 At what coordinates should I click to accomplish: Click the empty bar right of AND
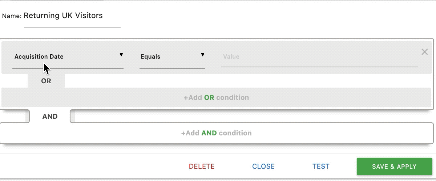point(252,116)
